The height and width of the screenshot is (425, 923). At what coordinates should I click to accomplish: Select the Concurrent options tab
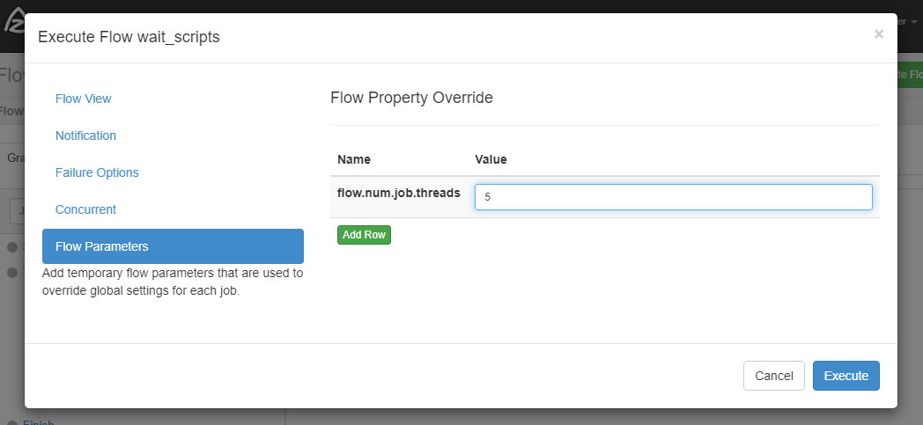point(85,209)
